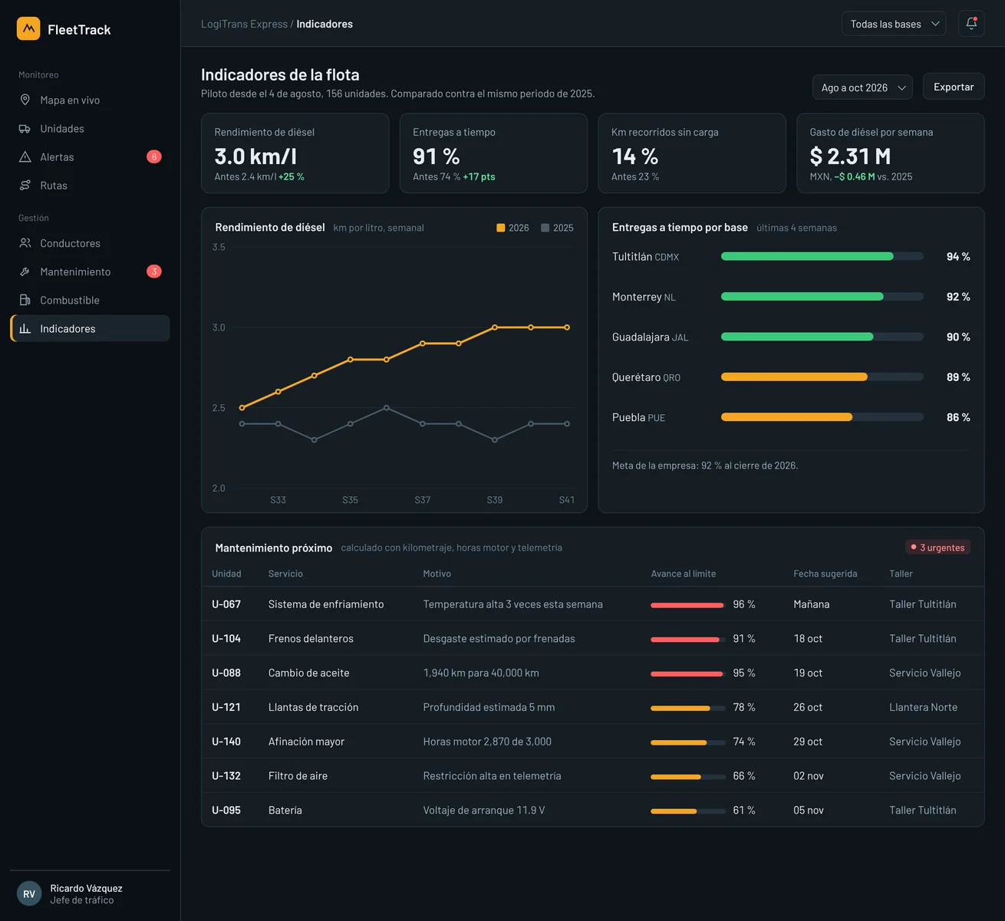Click the fuel pump icon beside Combustible
The height and width of the screenshot is (921, 1005).
click(25, 300)
